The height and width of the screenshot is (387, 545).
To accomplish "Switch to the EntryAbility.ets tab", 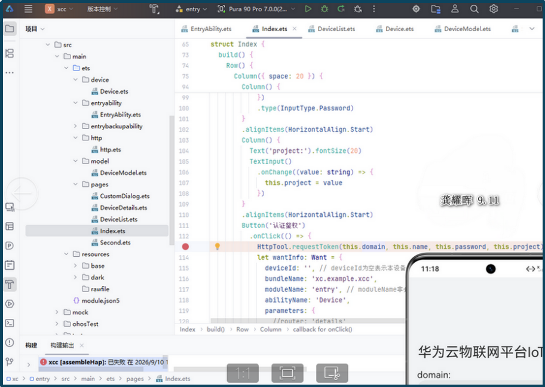I will [206, 29].
